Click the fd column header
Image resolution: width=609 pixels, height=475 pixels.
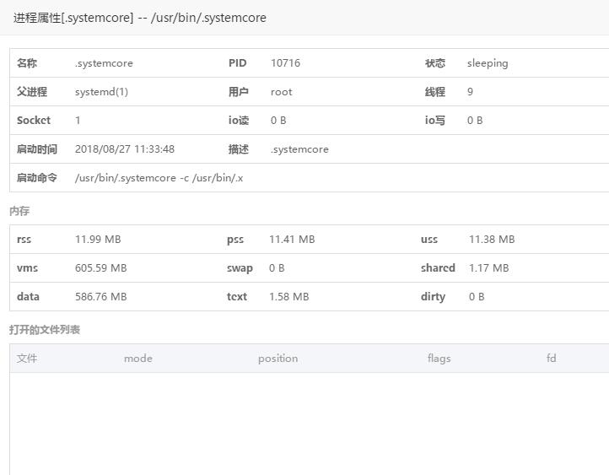coord(551,359)
